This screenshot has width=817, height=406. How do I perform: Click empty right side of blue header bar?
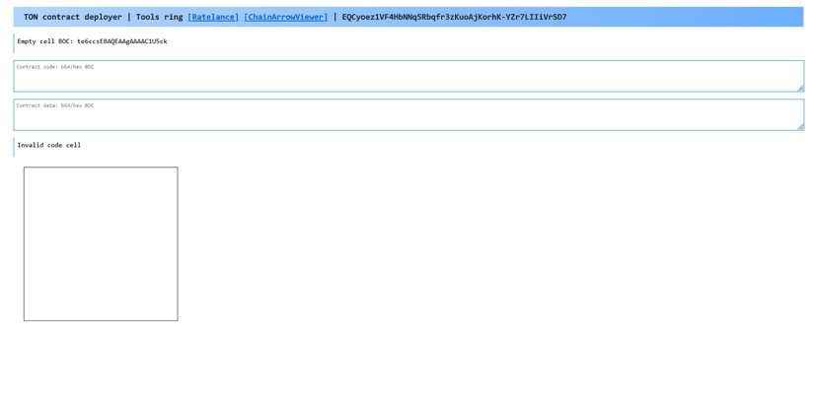point(691,17)
